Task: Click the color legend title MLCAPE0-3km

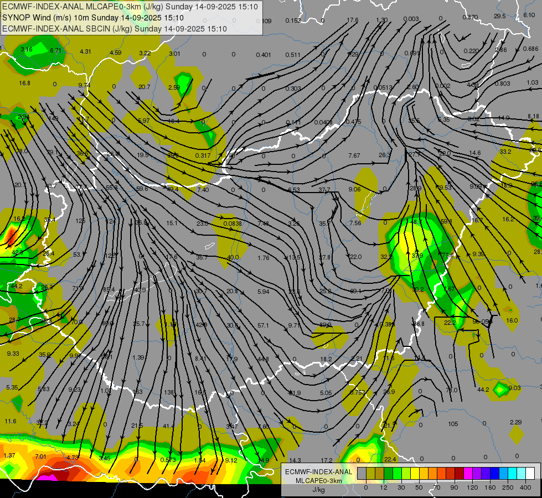Action: 318,481
